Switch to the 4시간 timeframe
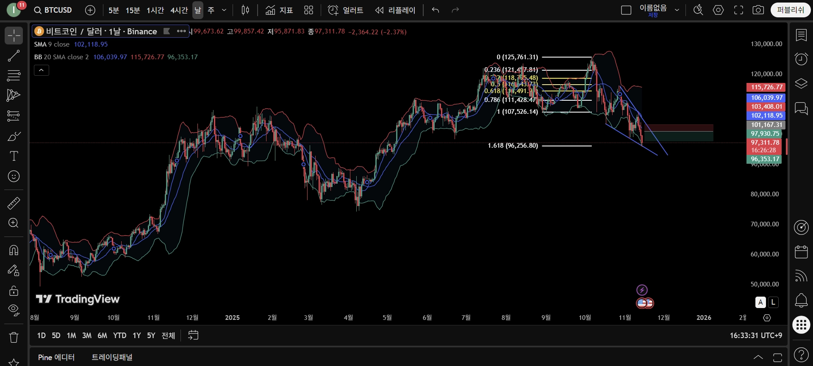 179,10
